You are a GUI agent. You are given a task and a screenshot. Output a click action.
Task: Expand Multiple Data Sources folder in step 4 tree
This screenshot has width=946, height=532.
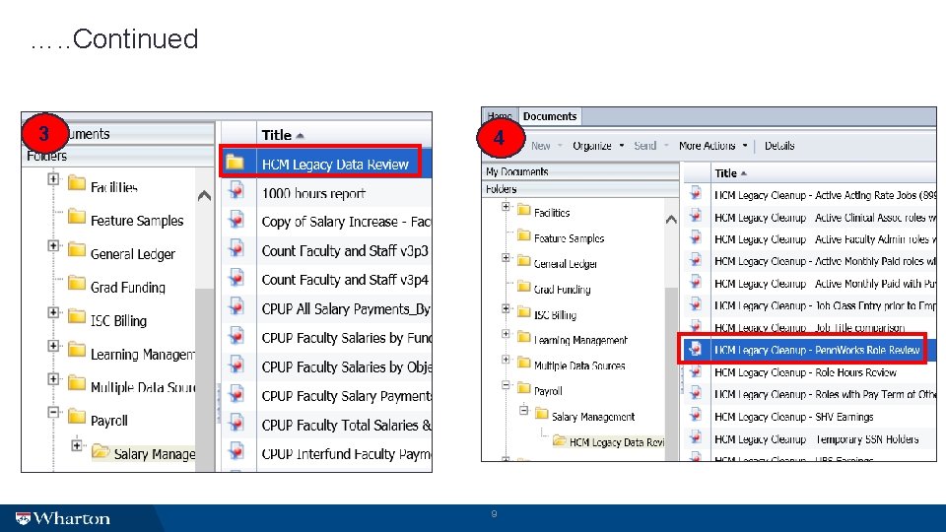[506, 360]
